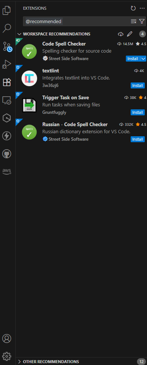Open the Install dropdown for Code Spell Checker
Image resolution: width=147 pixels, height=365 pixels.
pos(143,59)
